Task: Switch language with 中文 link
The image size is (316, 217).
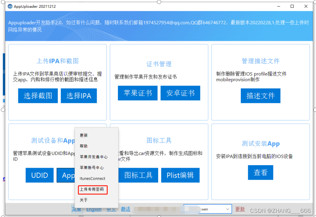Action: (111, 209)
